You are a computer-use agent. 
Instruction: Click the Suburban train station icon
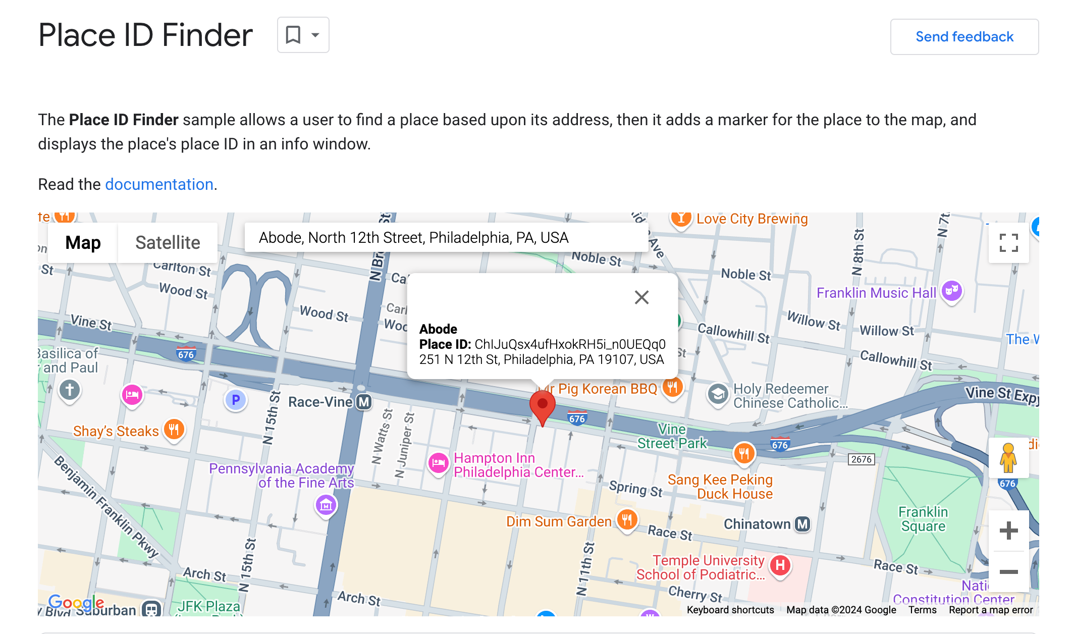tap(151, 609)
